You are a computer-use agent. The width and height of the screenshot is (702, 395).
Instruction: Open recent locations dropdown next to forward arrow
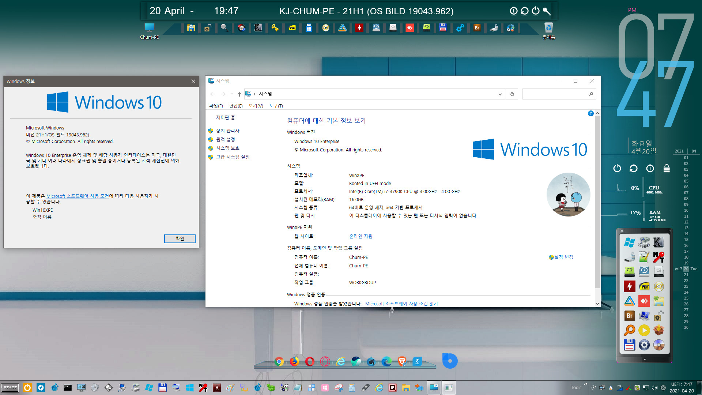click(232, 94)
